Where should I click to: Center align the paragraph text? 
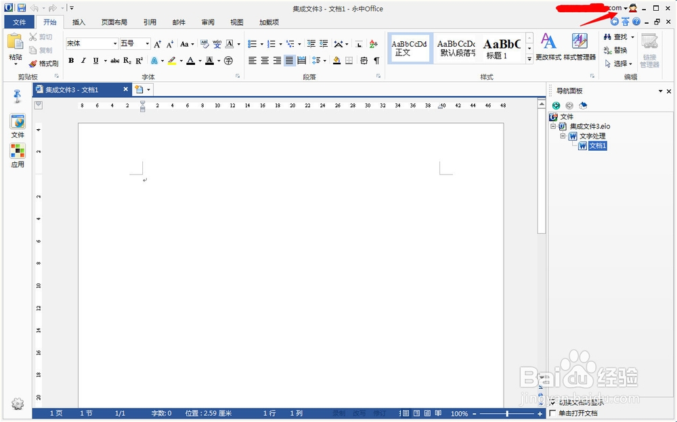tap(265, 61)
